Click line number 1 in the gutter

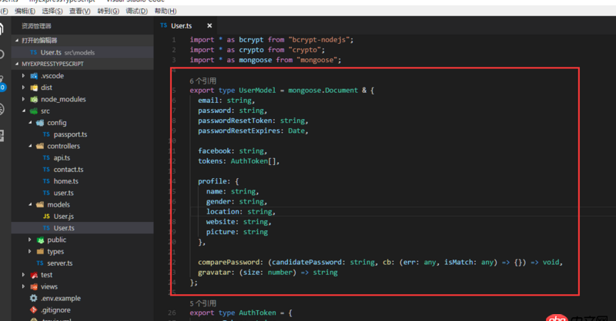tap(174, 40)
